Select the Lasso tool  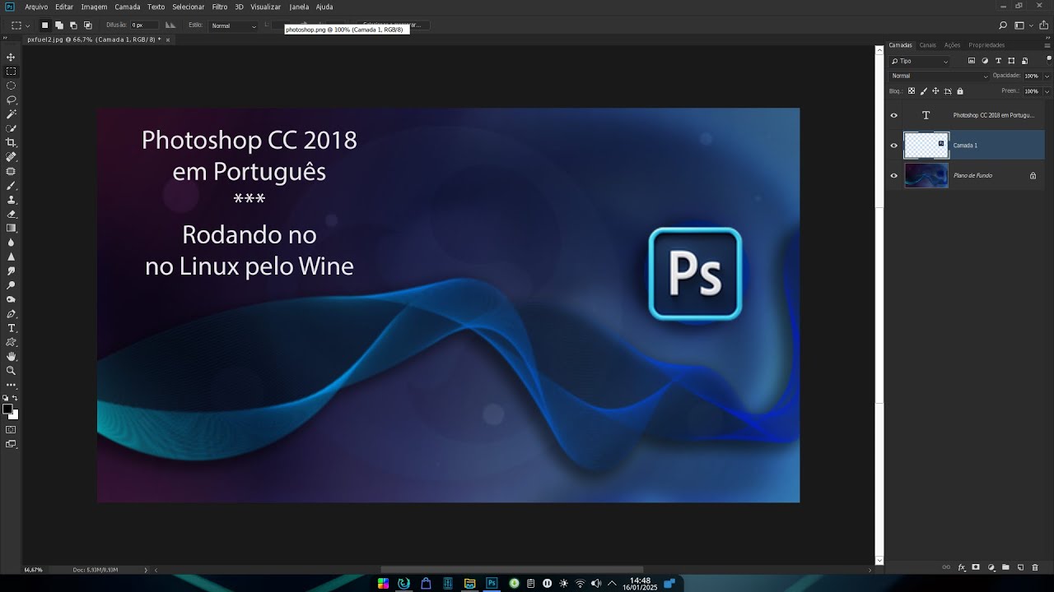(11, 99)
